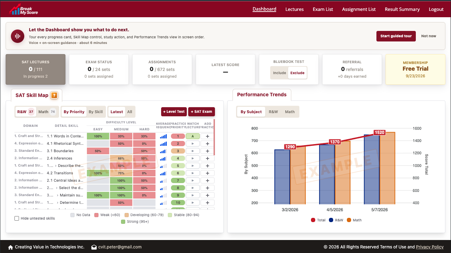Click the + Level Test button

coord(174,112)
